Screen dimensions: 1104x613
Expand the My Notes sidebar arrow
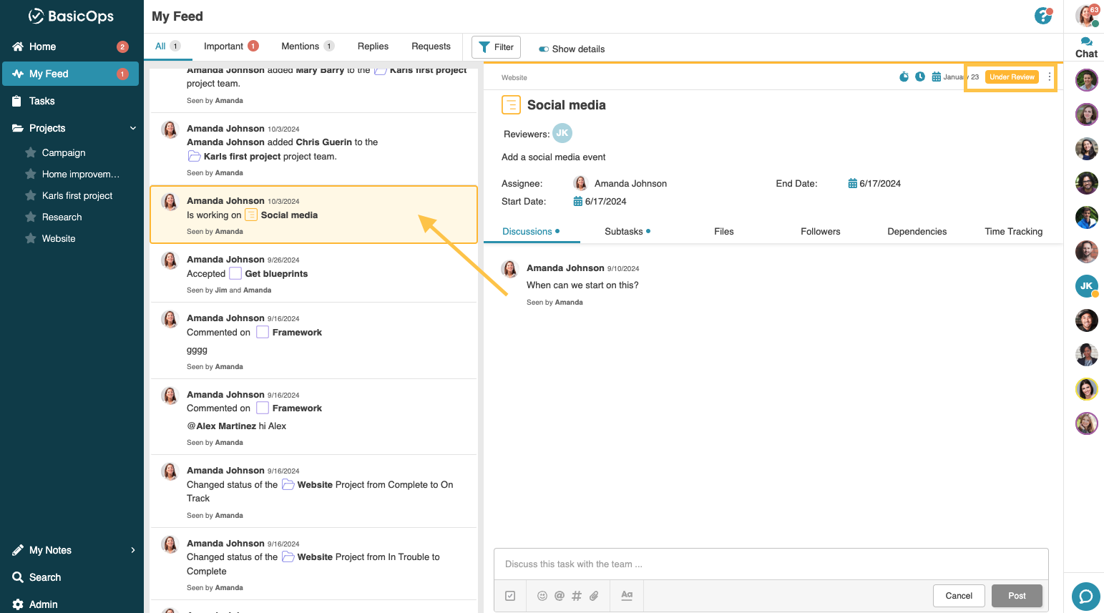click(x=132, y=550)
